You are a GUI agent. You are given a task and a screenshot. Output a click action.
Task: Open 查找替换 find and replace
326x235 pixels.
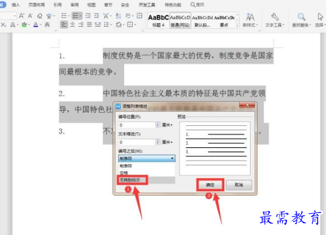(301, 20)
